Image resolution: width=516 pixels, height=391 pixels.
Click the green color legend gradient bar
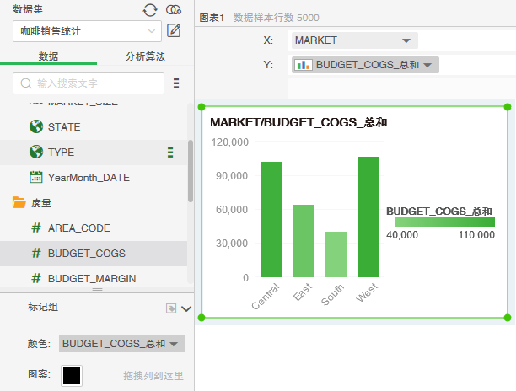pos(444,222)
